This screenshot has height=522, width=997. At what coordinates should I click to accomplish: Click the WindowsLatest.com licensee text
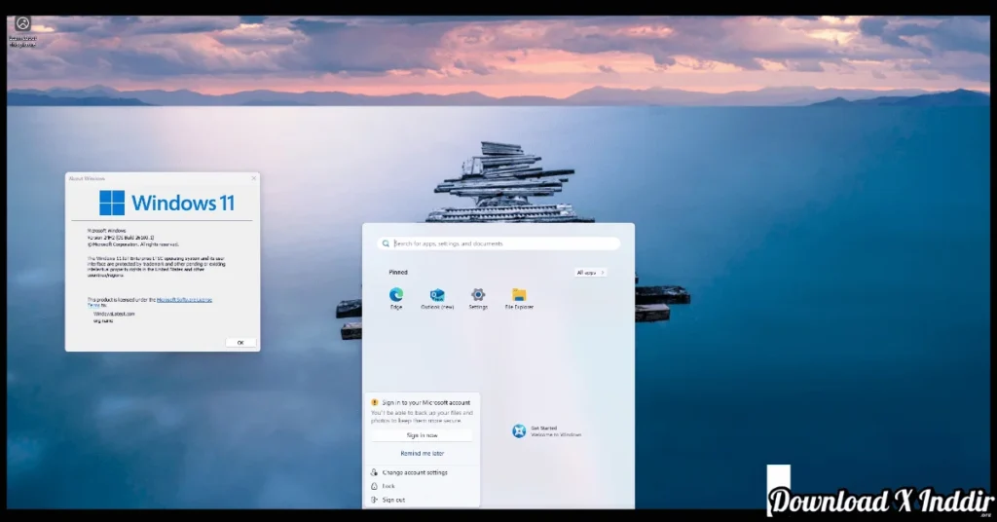pyautogui.click(x=114, y=315)
